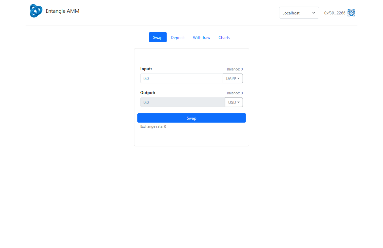
Task: Expand the DAPP input token dropdown
Action: [x=233, y=79]
